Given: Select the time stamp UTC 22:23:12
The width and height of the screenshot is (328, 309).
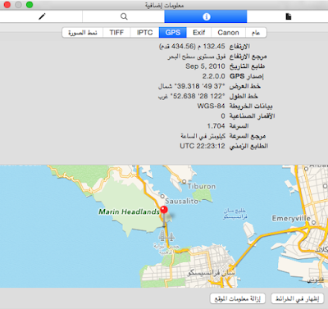Looking at the screenshot, I should coord(203,146).
